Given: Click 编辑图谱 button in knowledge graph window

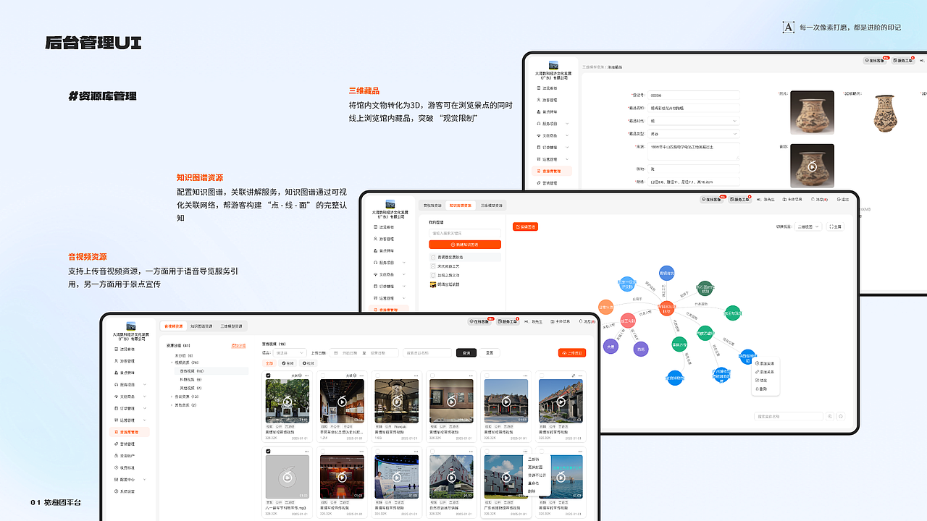Looking at the screenshot, I should 525,226.
